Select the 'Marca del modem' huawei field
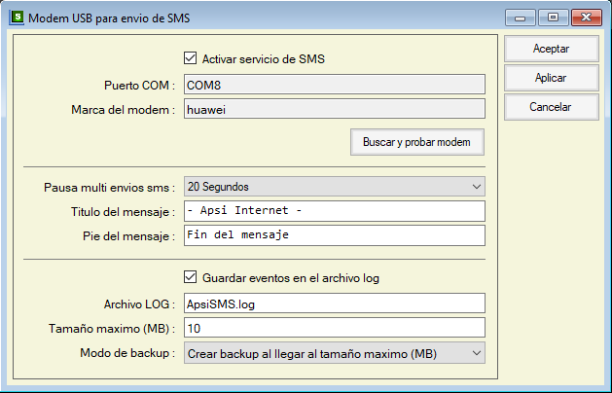Image resolution: width=612 pixels, height=393 pixels. coord(334,110)
